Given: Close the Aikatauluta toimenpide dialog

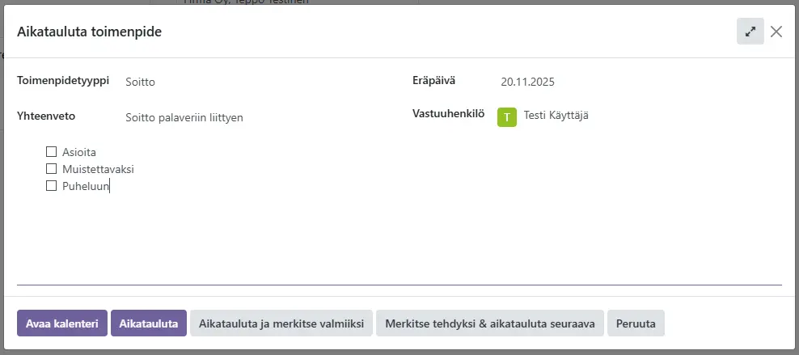Looking at the screenshot, I should [776, 32].
